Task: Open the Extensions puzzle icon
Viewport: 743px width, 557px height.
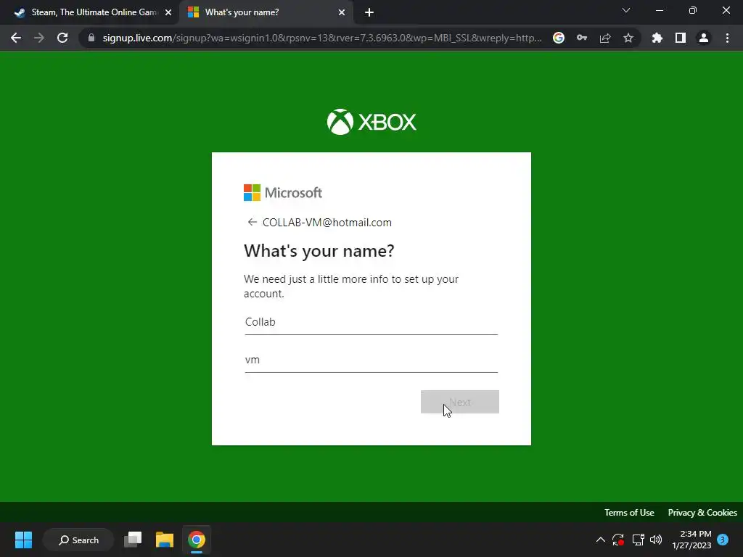Action: click(657, 38)
